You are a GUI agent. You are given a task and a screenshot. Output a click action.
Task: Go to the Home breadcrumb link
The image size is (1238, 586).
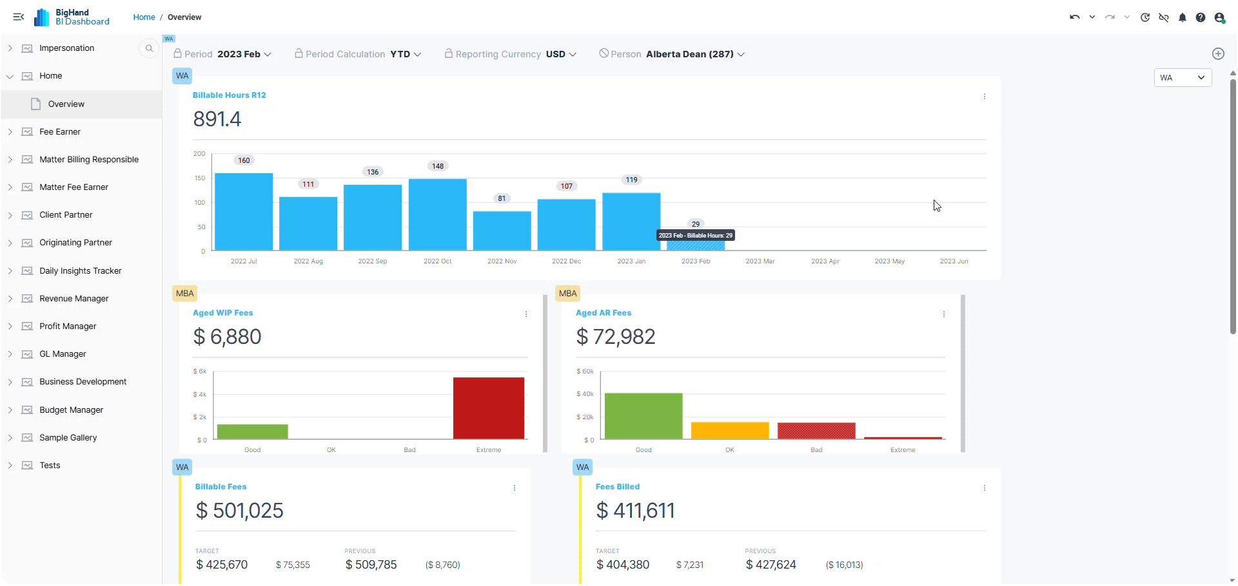coord(144,17)
